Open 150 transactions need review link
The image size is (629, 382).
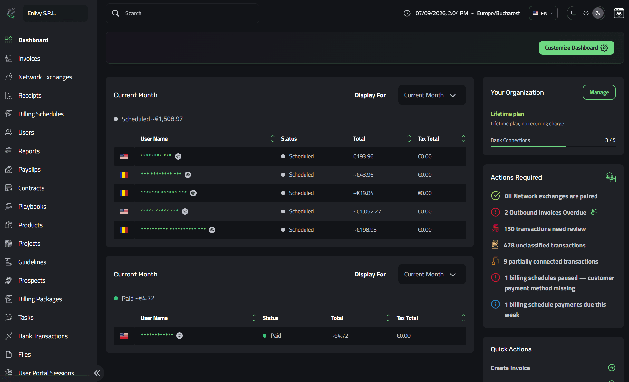(545, 229)
